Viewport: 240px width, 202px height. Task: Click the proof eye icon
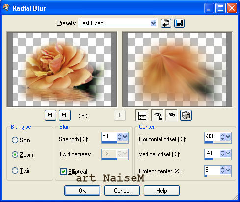coord(171,115)
